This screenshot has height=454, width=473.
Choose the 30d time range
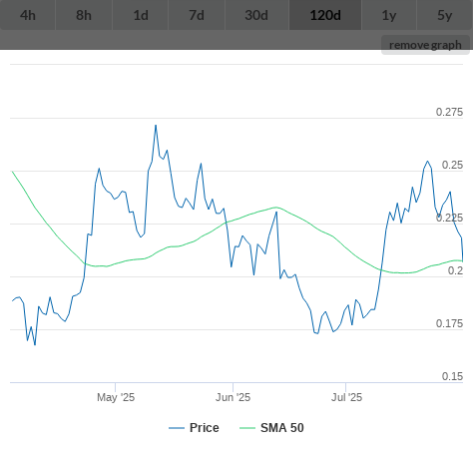coord(256,15)
